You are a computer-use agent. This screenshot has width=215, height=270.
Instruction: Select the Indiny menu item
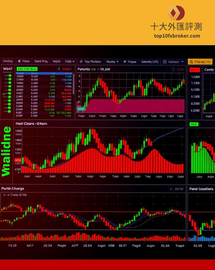(8, 61)
